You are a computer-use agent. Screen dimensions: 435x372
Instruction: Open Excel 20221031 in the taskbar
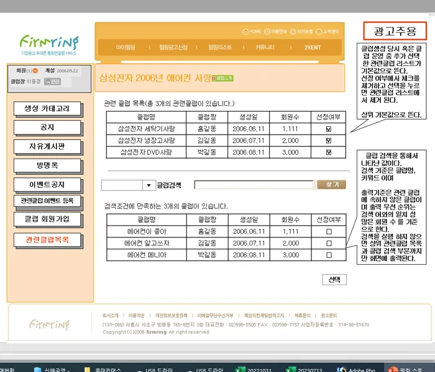[x=254, y=370]
